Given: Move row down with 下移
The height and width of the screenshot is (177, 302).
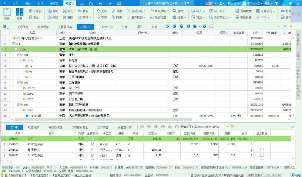Looking at the screenshot, I should 102,17.
